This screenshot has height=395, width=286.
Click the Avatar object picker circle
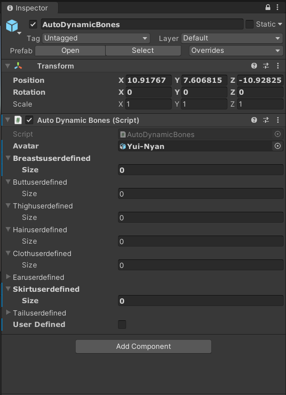pos(278,146)
